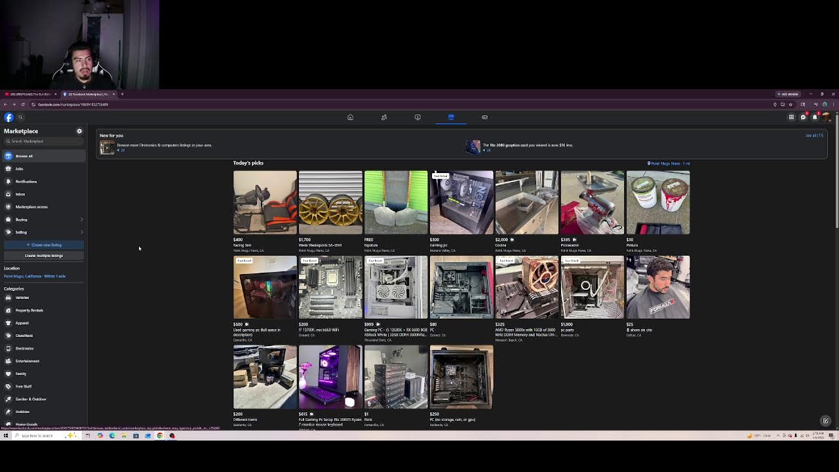Open Notifications in Marketplace sidebar
Screen dimensions: 839x472
(x=43, y=182)
